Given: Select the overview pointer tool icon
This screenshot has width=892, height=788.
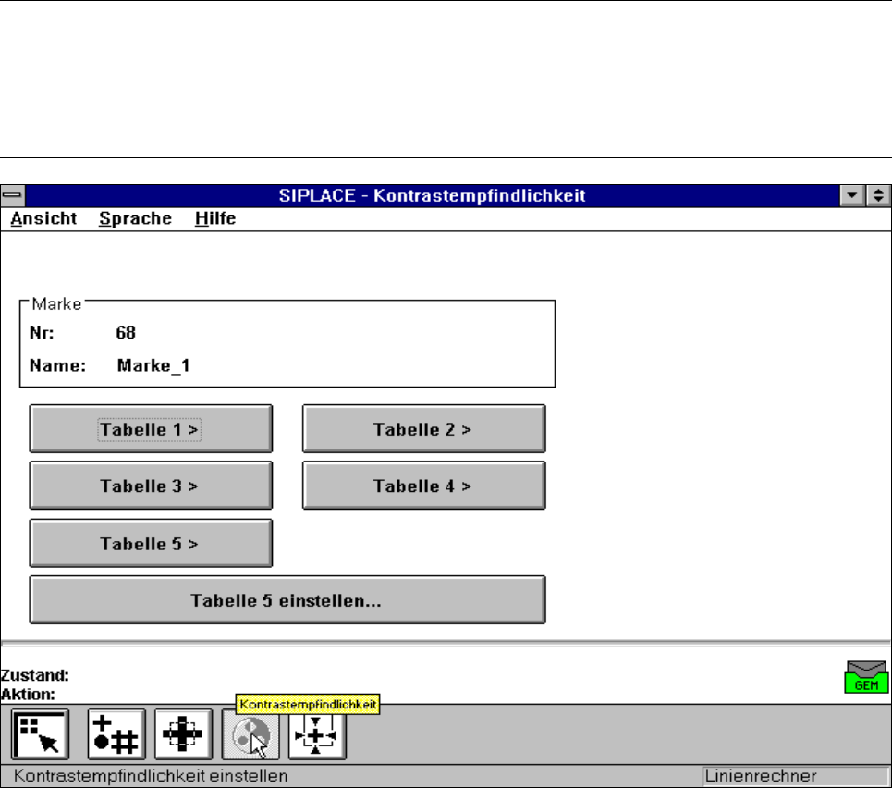Looking at the screenshot, I should pos(40,734).
